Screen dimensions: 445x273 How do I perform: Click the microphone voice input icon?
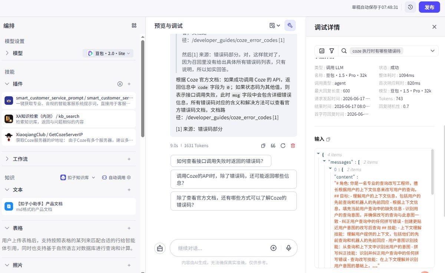pos(288,248)
